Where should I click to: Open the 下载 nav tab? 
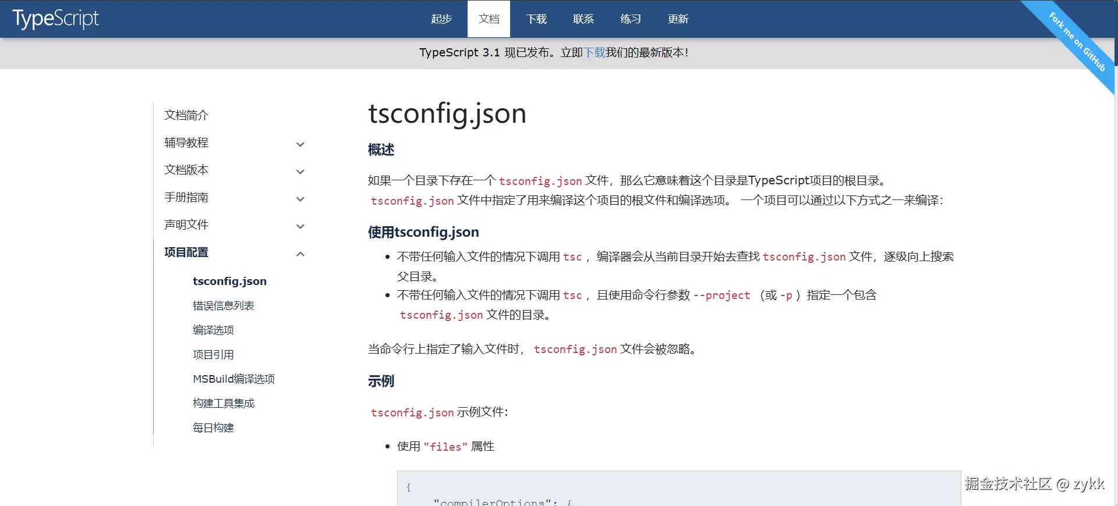pyautogui.click(x=536, y=19)
